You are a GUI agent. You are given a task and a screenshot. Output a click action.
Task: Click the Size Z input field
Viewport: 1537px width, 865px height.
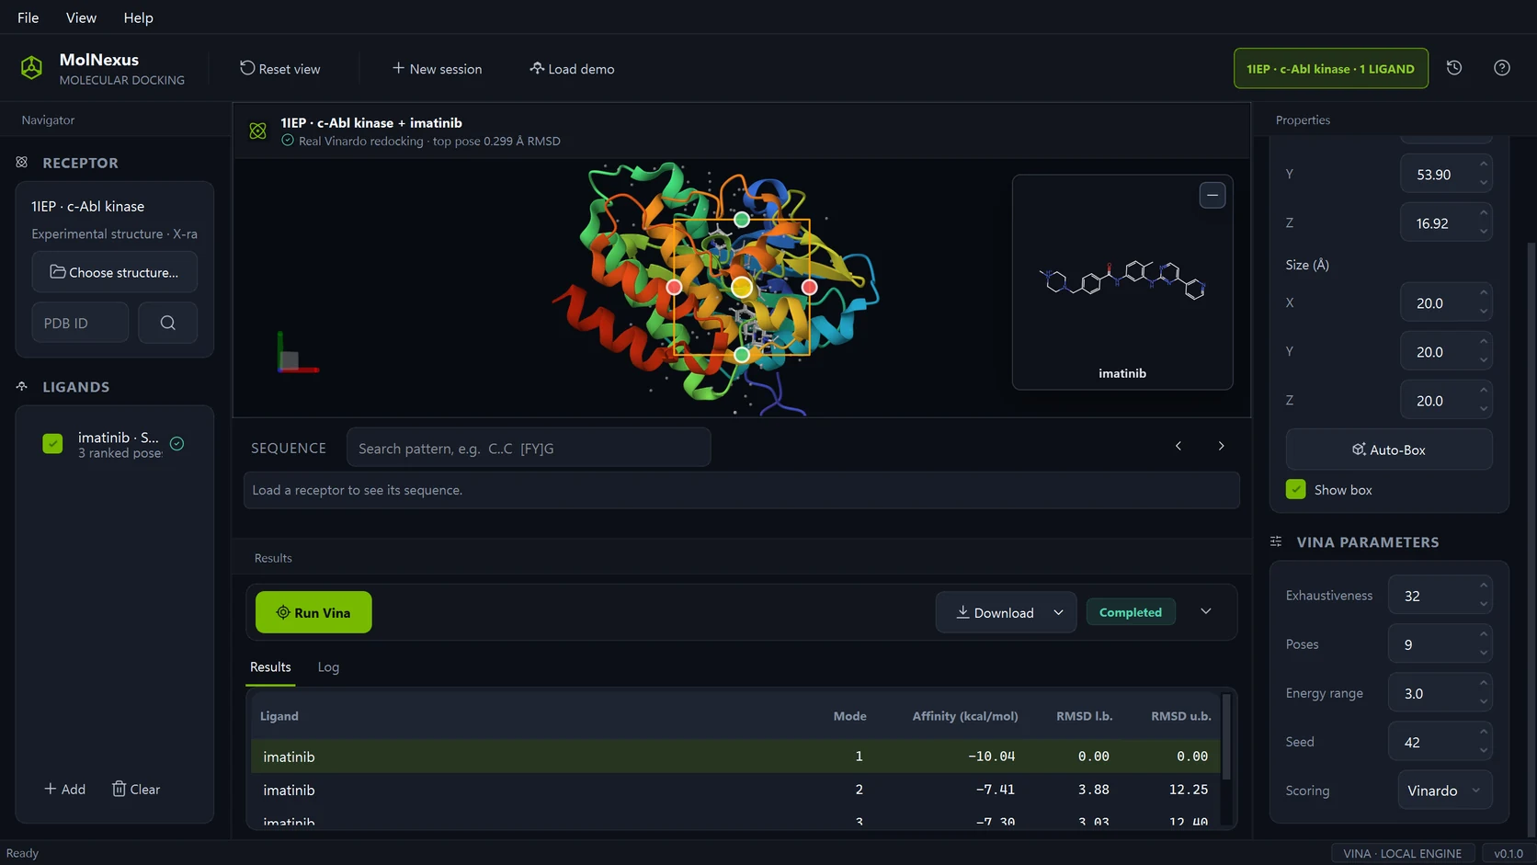1446,401
